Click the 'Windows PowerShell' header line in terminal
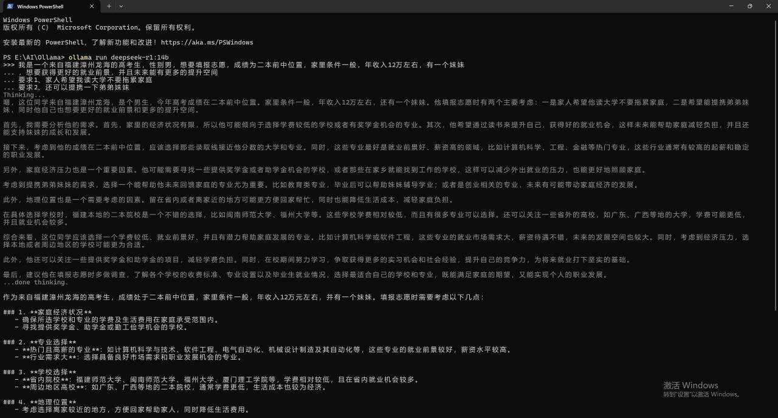This screenshot has height=418, width=778. (x=37, y=20)
